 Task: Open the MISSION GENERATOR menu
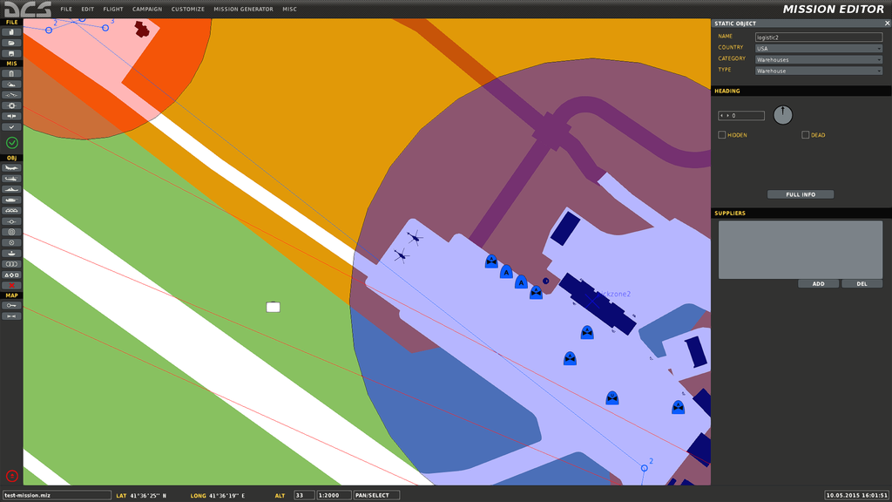[x=243, y=9]
